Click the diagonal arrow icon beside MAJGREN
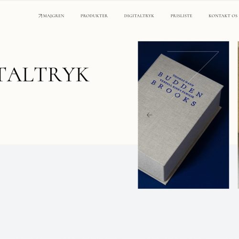239x239 pixels. [x=40, y=16]
